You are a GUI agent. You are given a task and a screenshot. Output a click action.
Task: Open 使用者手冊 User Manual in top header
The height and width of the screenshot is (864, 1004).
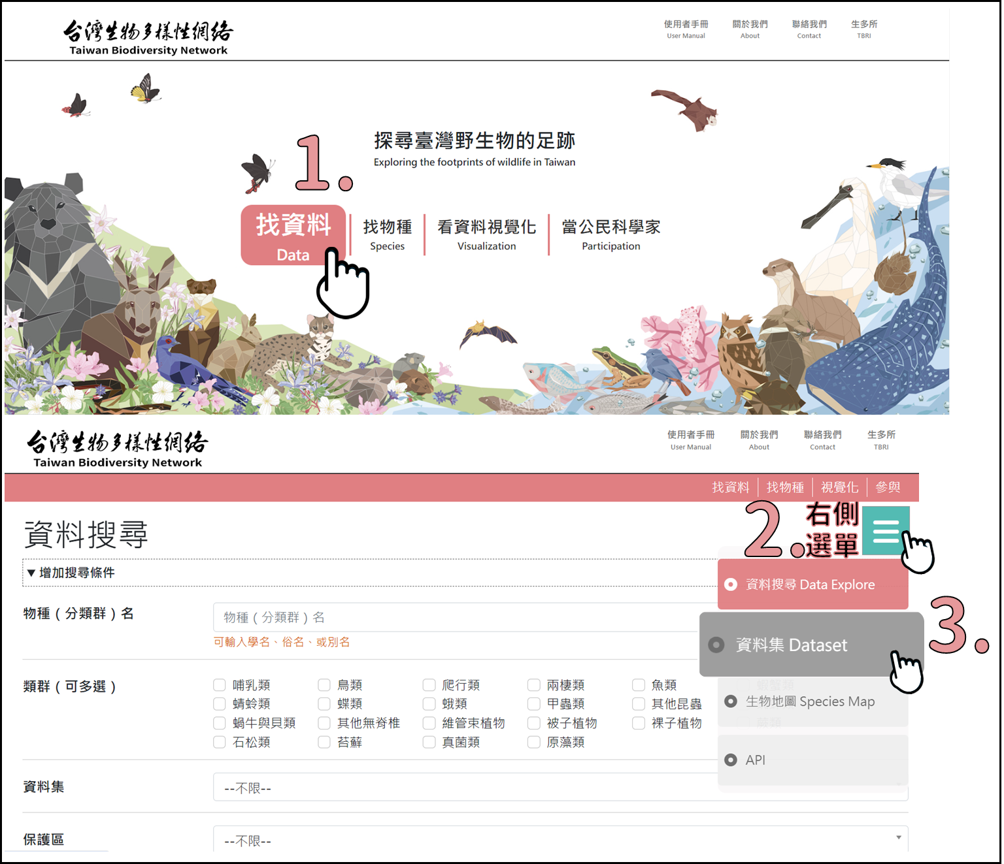pos(686,29)
